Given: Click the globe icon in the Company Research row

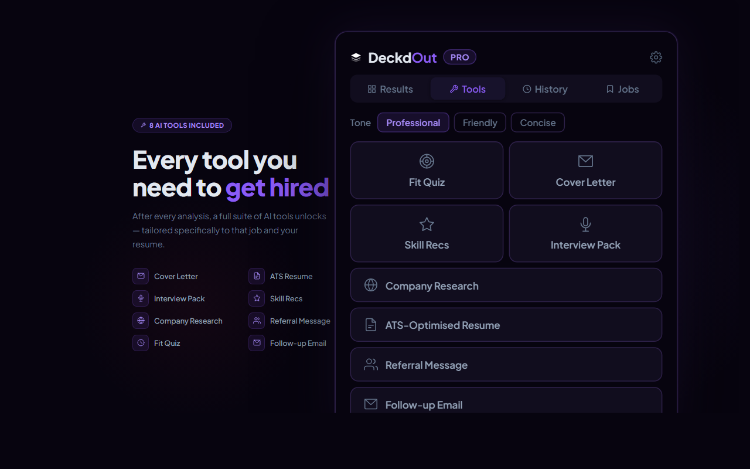Looking at the screenshot, I should coord(371,285).
